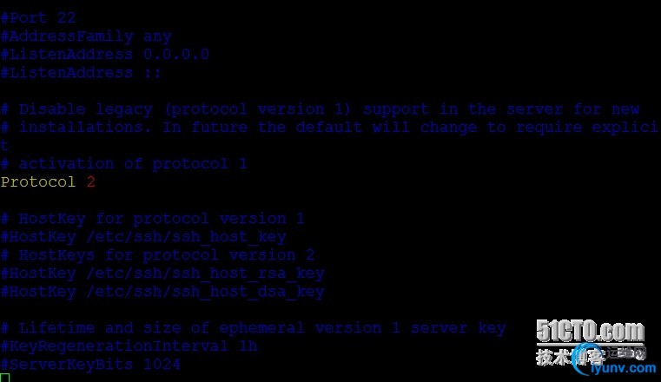Click the ssh_host_rsa_key HostKey line
The height and width of the screenshot is (382, 661).
162,273
